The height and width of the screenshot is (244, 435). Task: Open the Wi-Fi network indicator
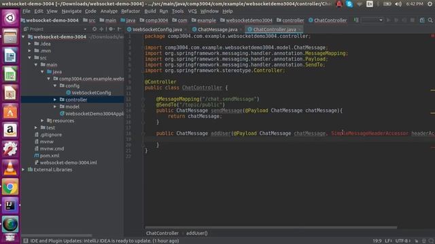[x=360, y=4]
